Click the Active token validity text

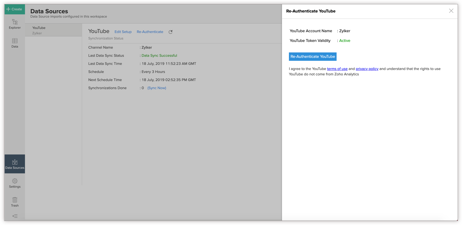(x=344, y=41)
